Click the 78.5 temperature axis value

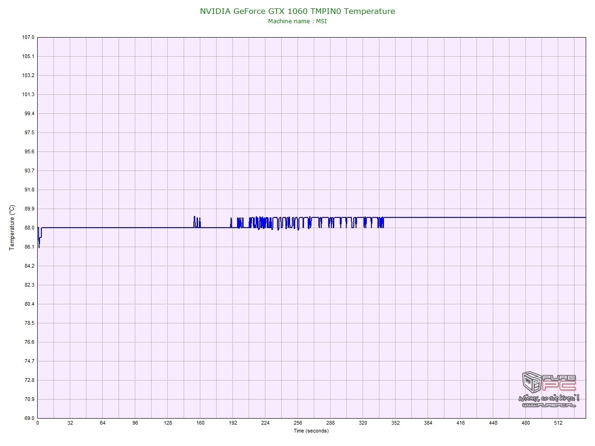(x=29, y=323)
